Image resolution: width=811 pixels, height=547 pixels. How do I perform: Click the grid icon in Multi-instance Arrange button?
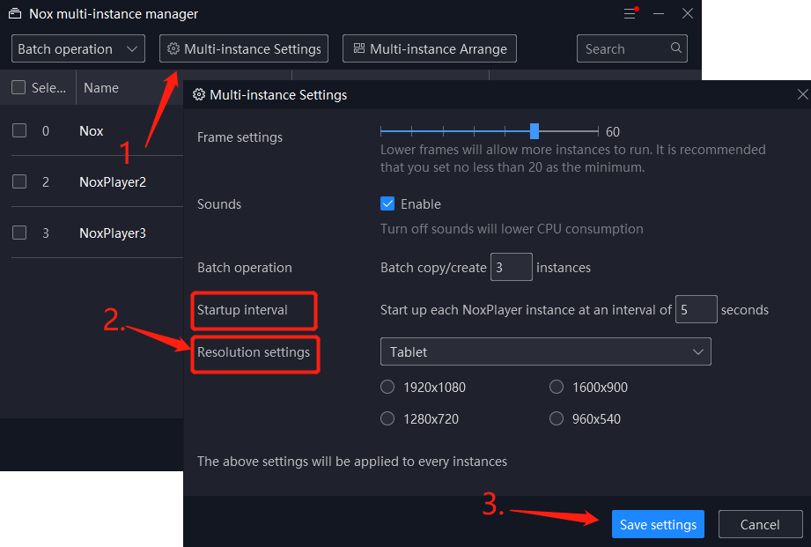point(359,48)
